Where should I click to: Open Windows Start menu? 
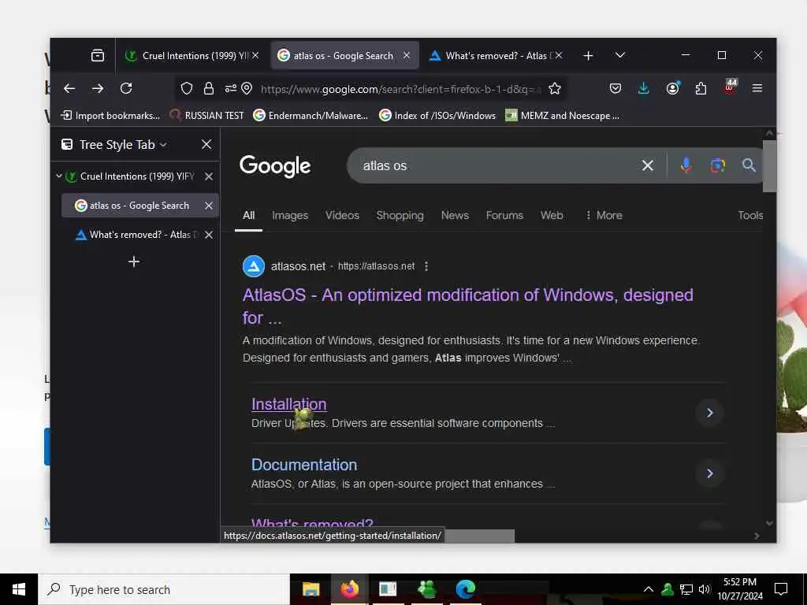pos(19,589)
